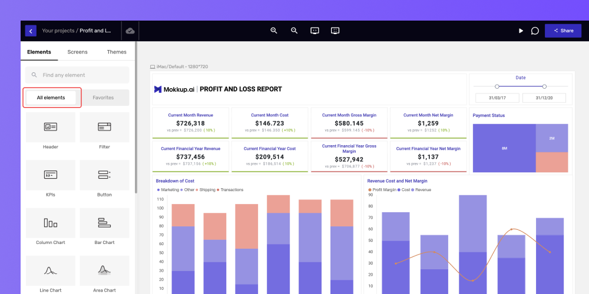Open Your projects breadcrumb link
Viewport: 589px width, 294px height.
58,31
